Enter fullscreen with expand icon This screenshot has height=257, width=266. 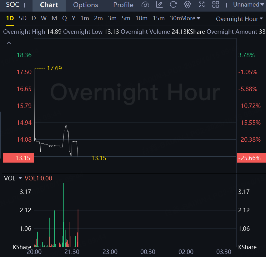[x=202, y=5]
